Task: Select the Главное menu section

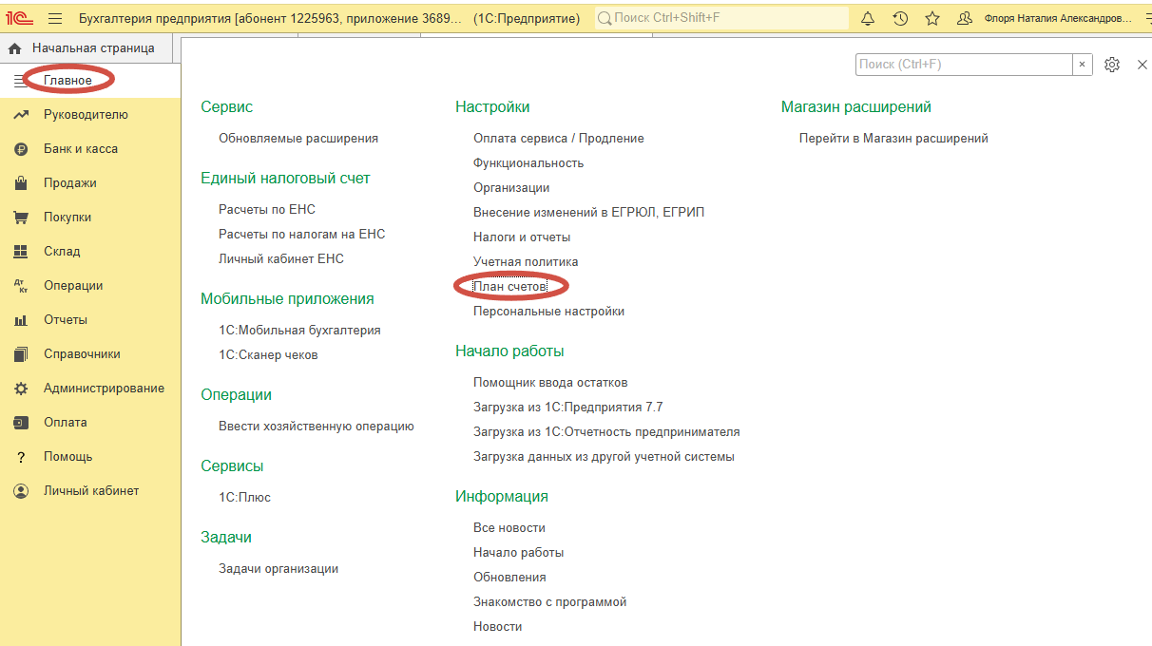Action: pos(67,81)
